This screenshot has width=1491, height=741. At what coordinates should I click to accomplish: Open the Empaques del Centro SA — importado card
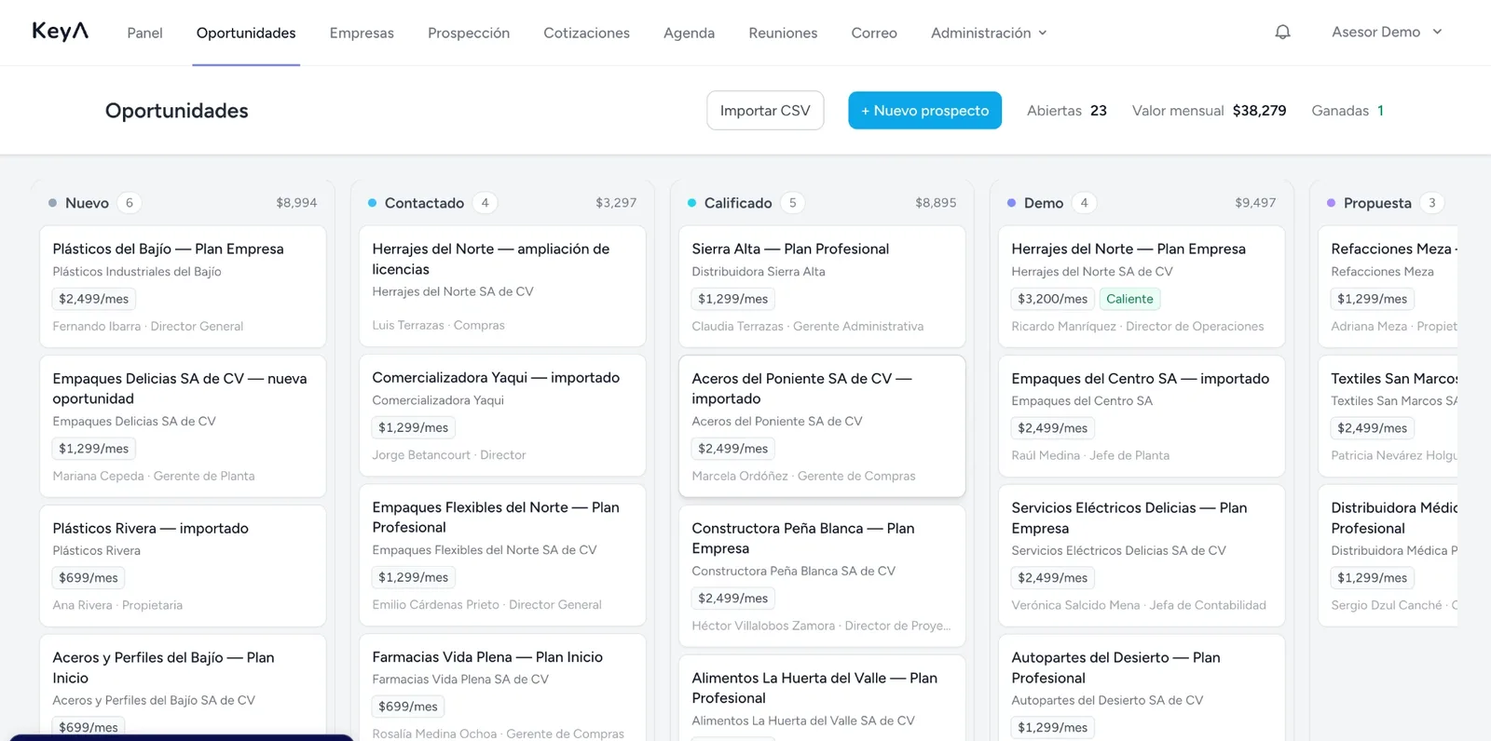[x=1142, y=416]
